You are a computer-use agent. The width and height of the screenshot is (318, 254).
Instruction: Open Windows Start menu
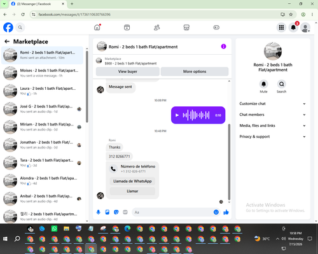(5, 239)
